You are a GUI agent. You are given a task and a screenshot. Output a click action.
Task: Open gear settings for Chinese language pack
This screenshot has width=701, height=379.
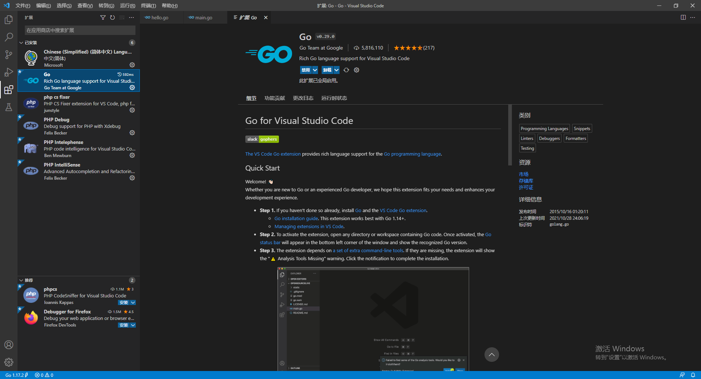(132, 65)
